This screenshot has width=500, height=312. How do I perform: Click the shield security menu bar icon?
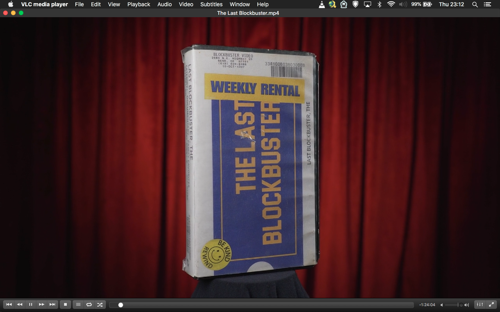(355, 4)
